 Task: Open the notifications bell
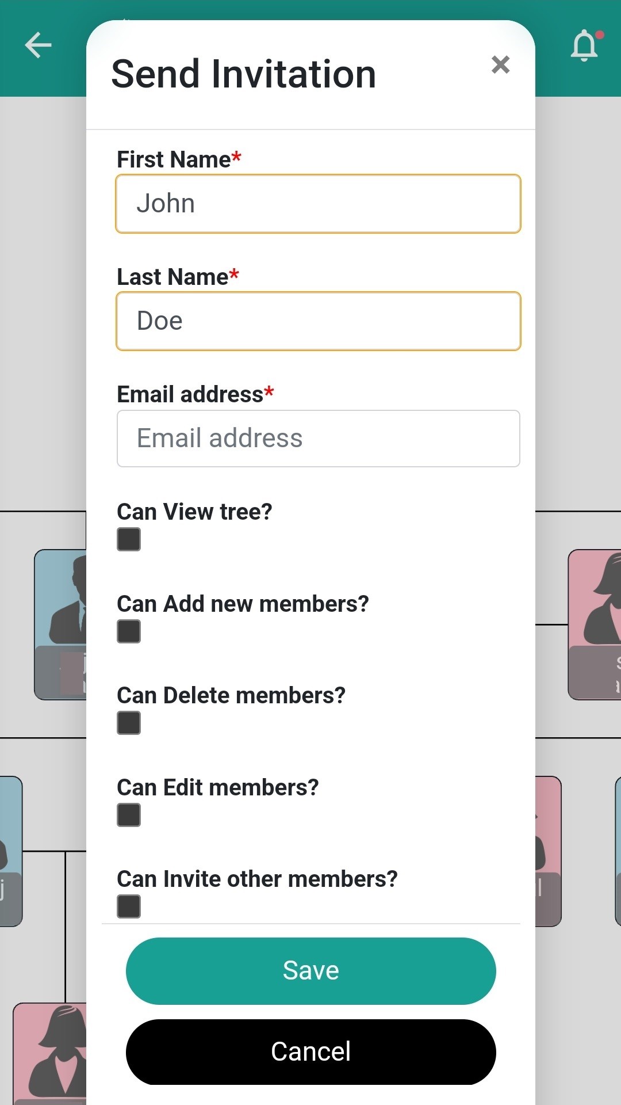point(585,45)
